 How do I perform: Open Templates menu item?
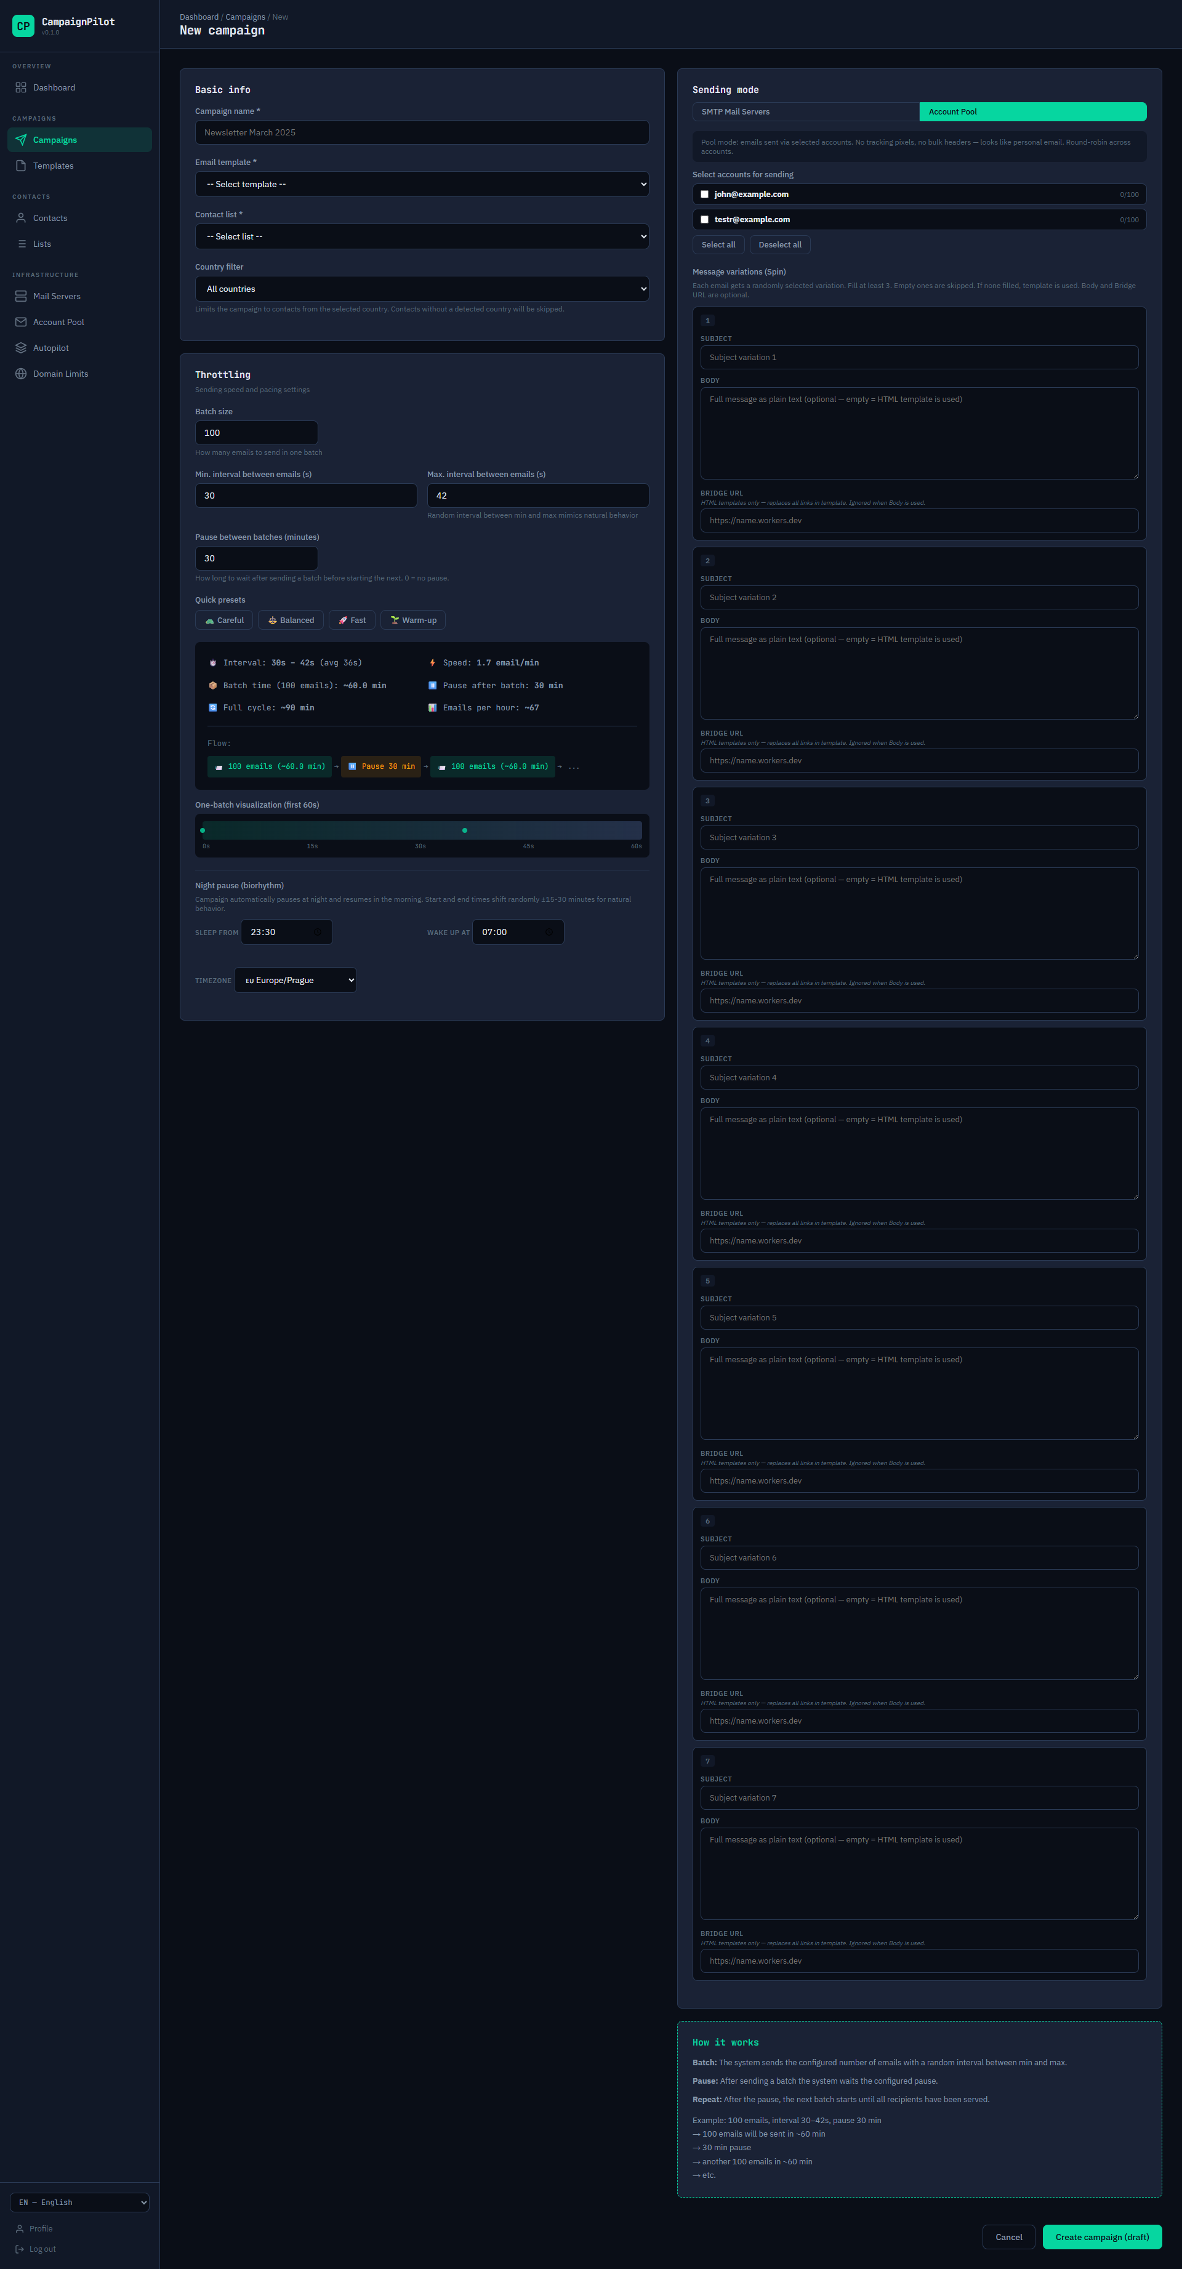[x=79, y=166]
